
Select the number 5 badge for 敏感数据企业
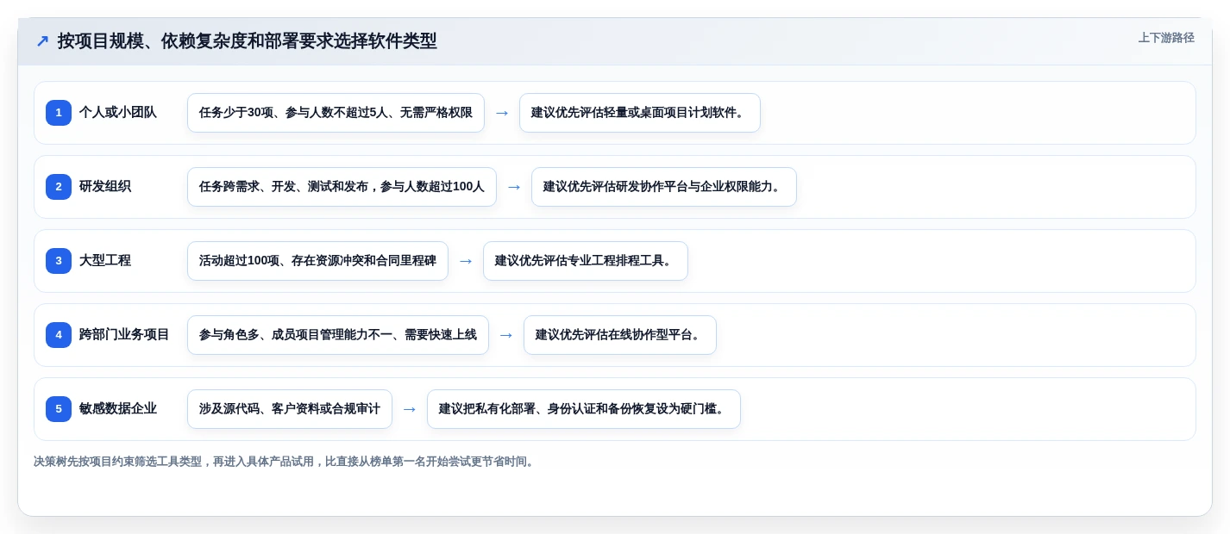click(59, 409)
